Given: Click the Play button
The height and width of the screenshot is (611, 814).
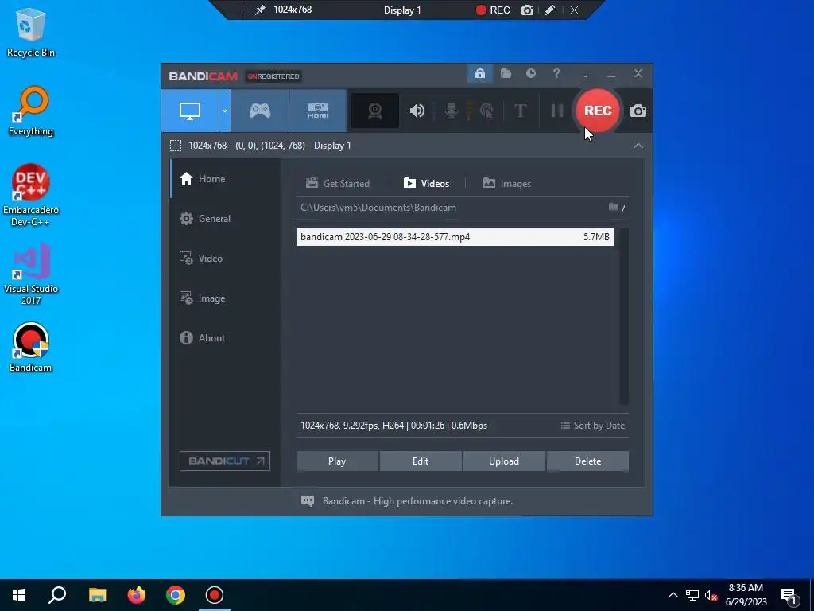Looking at the screenshot, I should coord(337,461).
